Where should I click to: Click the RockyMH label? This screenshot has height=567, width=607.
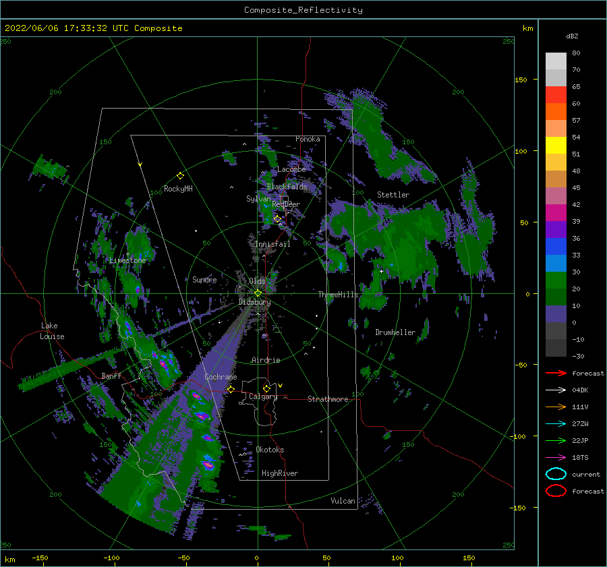(178, 189)
